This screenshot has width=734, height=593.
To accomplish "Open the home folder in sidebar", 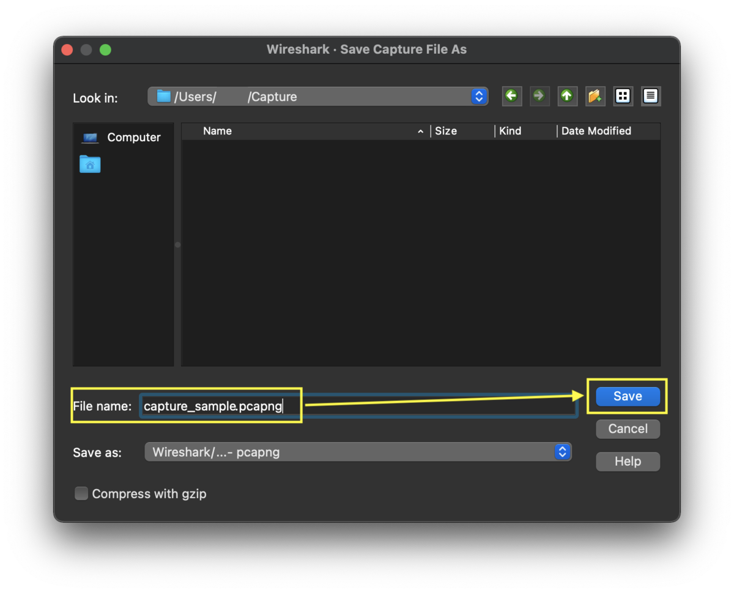I will pos(90,164).
